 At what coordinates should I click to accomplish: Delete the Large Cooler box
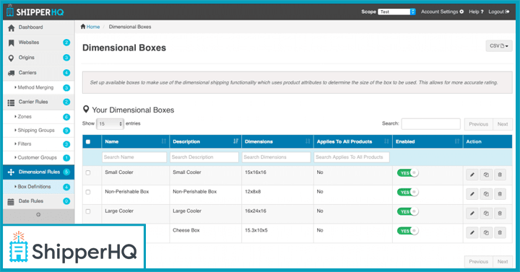coord(500,214)
